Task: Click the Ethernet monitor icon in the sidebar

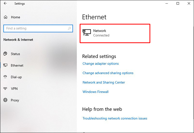Action: 5,65
